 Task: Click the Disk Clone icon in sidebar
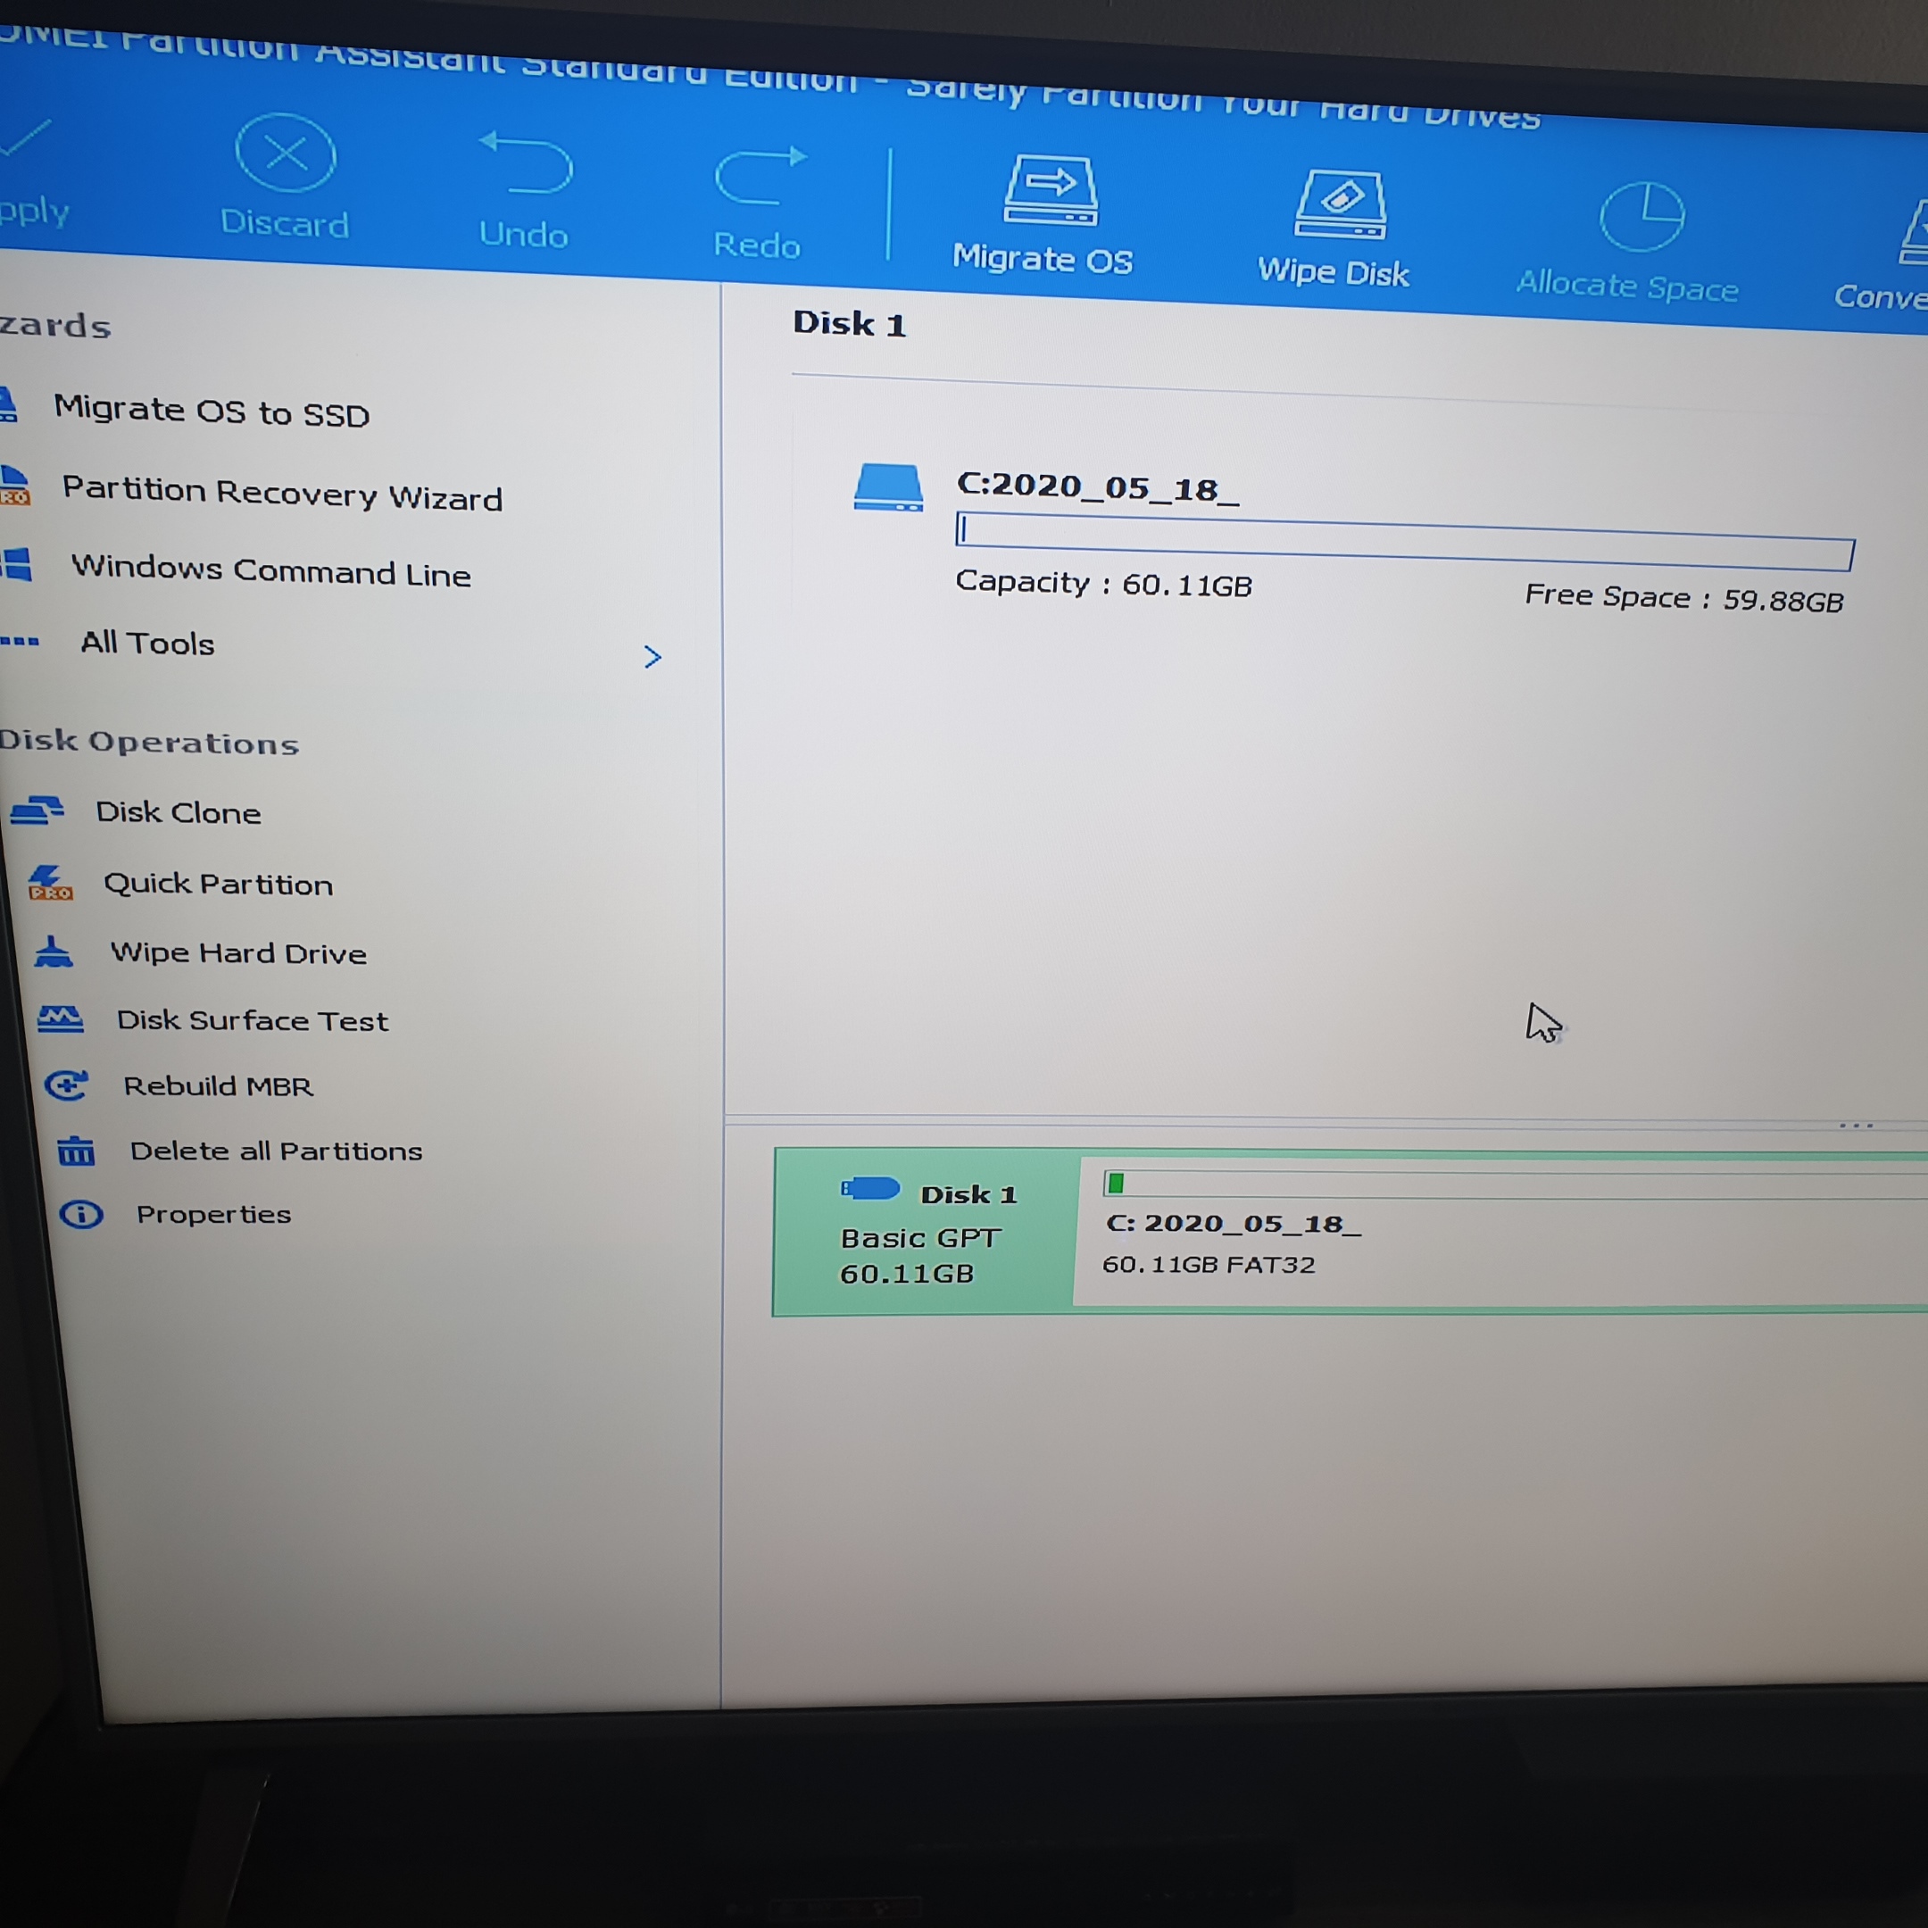tap(37, 810)
